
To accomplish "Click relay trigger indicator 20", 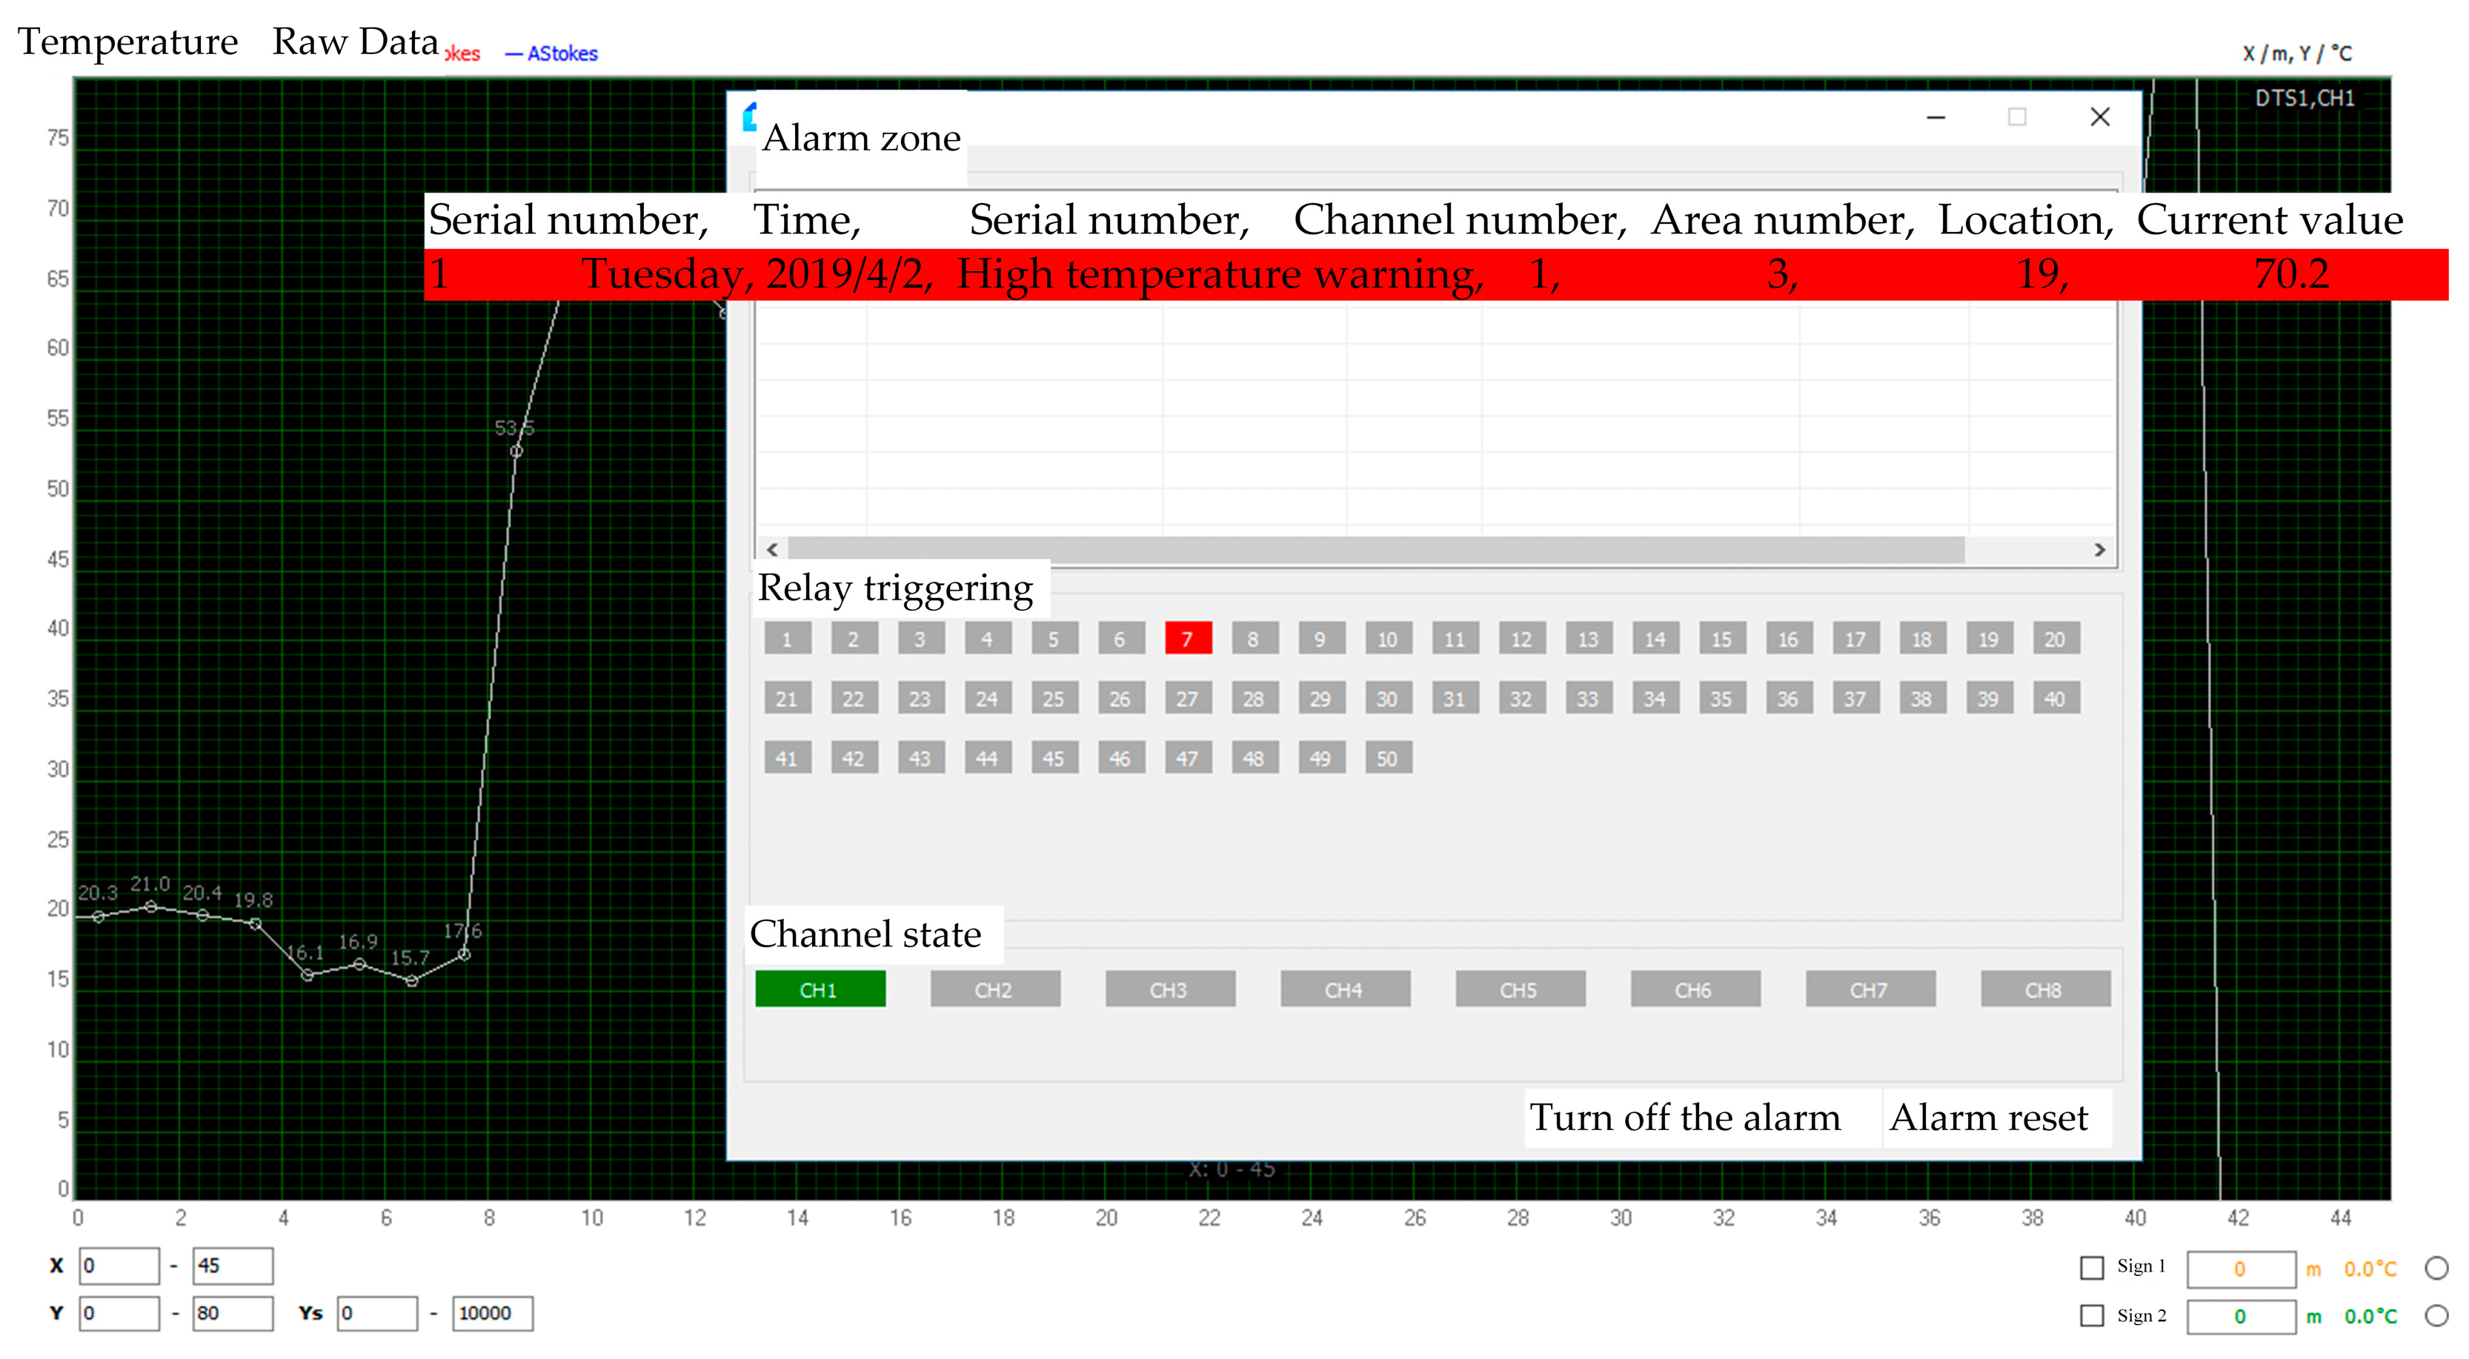I will pos(2055,639).
